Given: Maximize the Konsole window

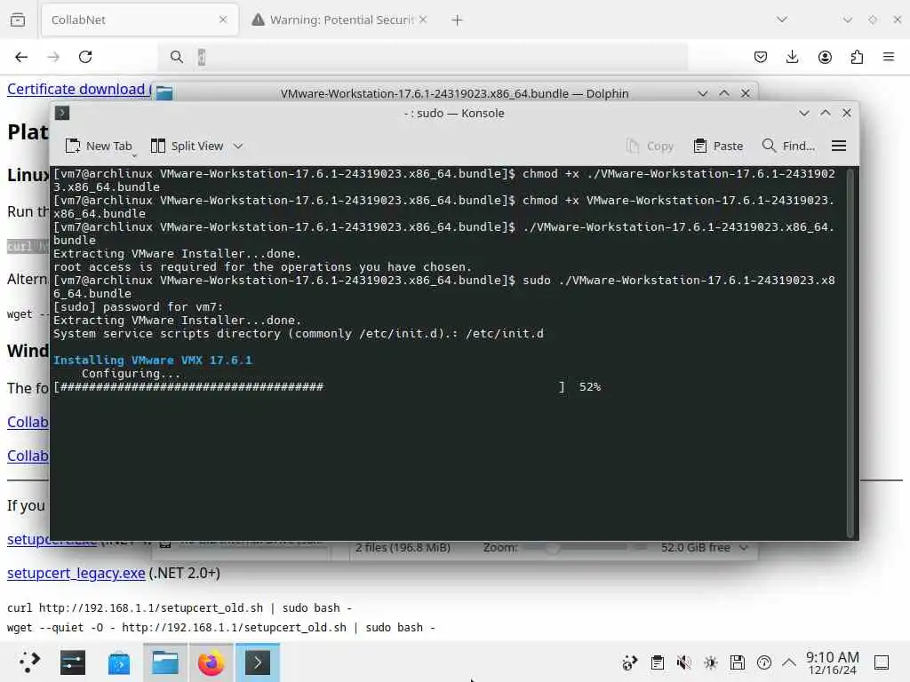Looking at the screenshot, I should (826, 113).
